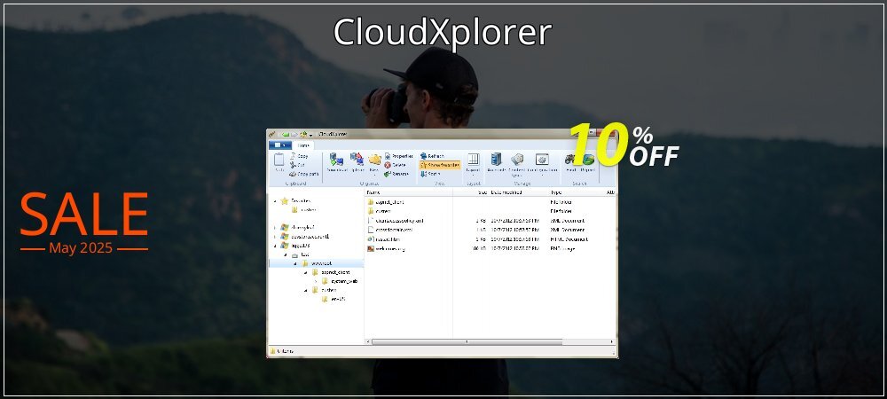Click the iisstart.htm file icon

click(371, 239)
